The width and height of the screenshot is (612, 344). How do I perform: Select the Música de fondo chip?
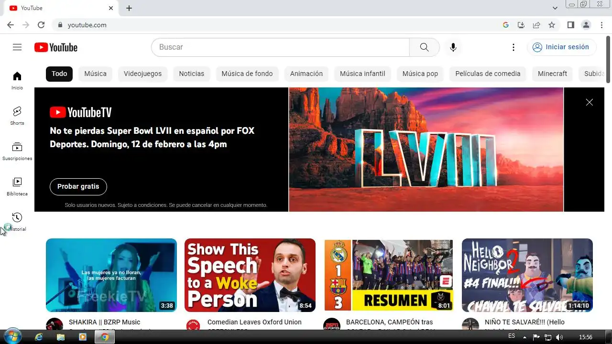pos(247,74)
